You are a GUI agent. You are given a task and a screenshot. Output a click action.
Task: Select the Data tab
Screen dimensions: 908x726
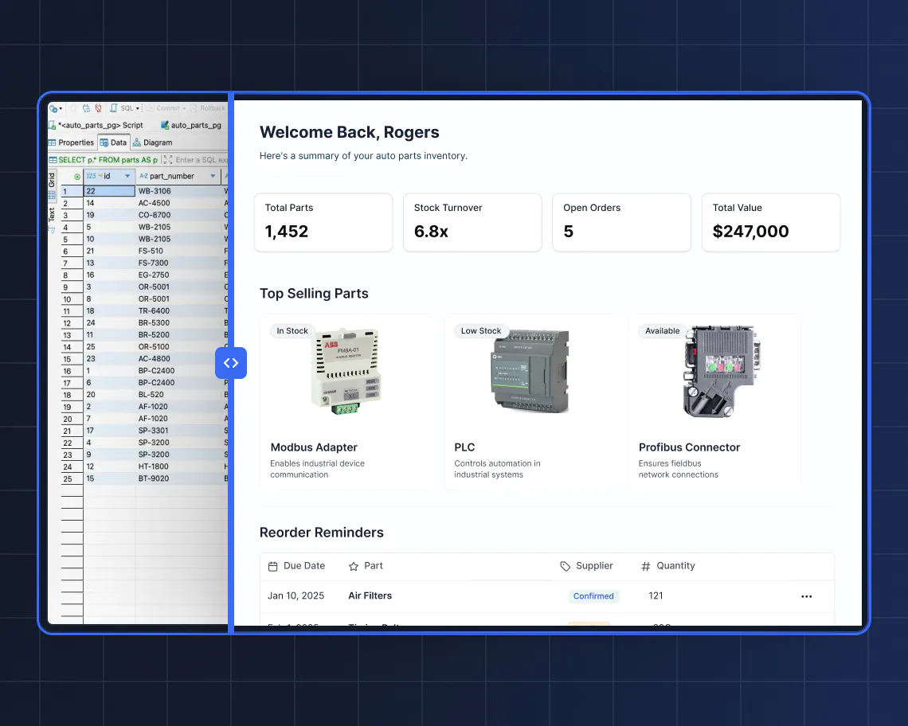click(x=113, y=142)
